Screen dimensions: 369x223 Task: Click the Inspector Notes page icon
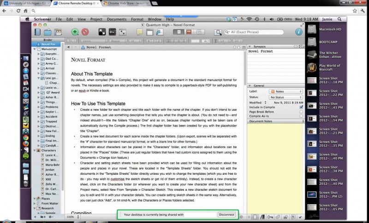(x=255, y=217)
